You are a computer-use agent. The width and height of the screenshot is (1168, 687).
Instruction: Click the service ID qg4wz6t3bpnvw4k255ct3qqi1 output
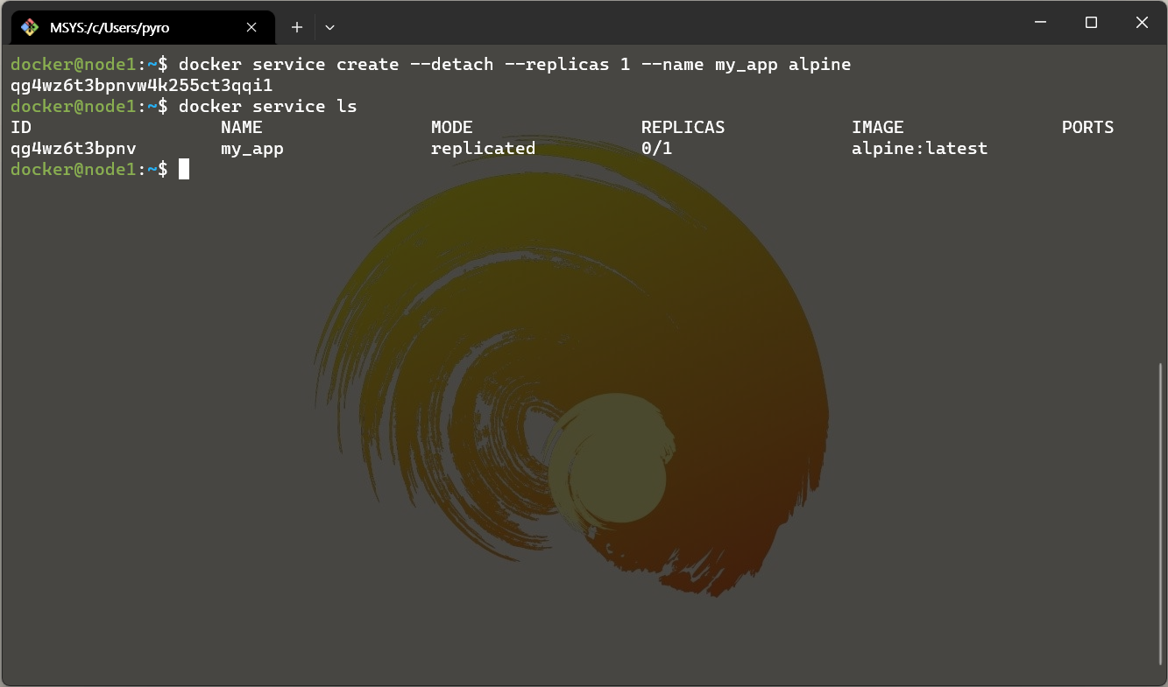(x=142, y=85)
